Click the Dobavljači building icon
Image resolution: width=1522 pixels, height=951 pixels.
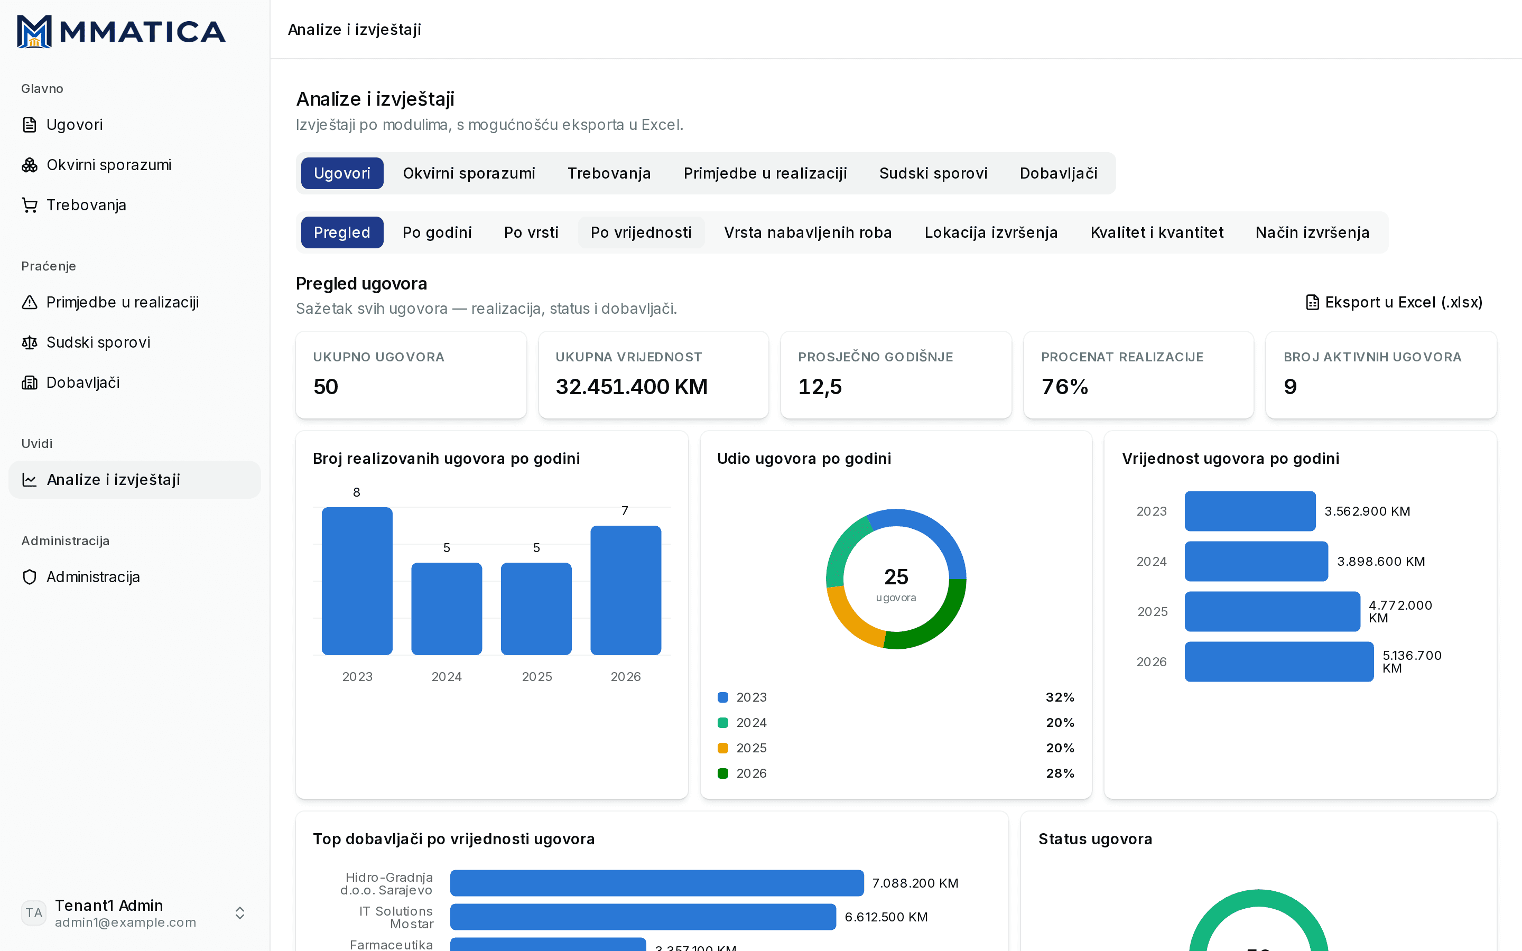[x=30, y=383]
